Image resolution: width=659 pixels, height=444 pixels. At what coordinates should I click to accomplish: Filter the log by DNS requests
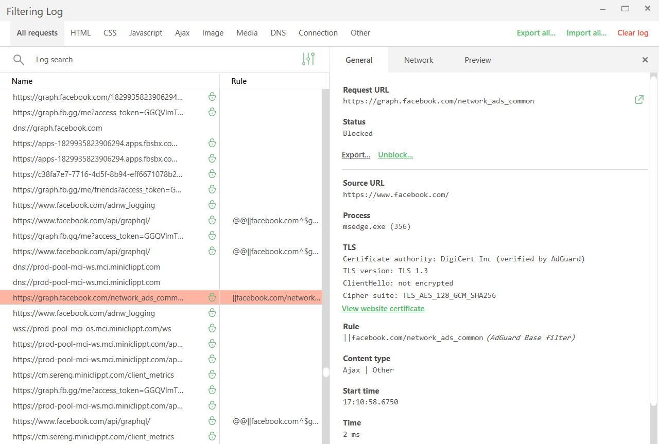click(278, 33)
